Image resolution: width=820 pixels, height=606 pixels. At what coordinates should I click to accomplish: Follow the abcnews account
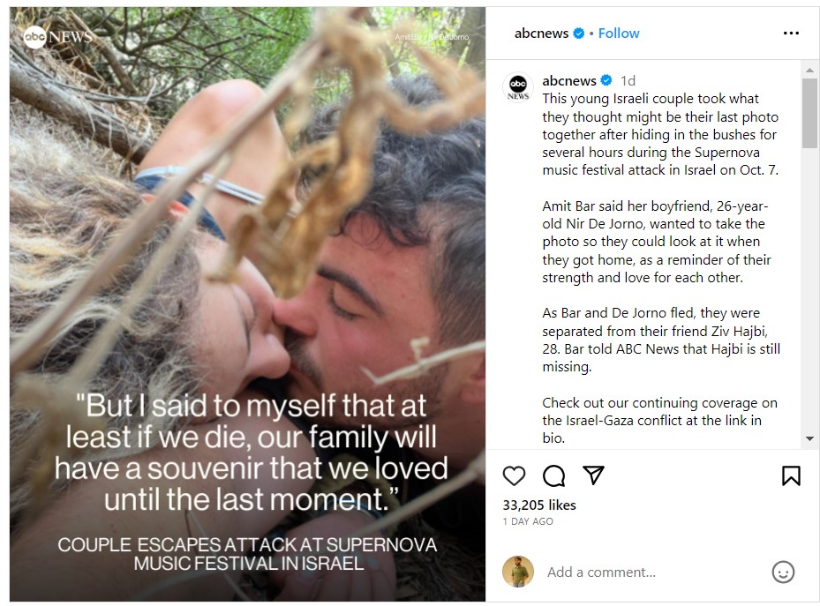click(x=619, y=34)
